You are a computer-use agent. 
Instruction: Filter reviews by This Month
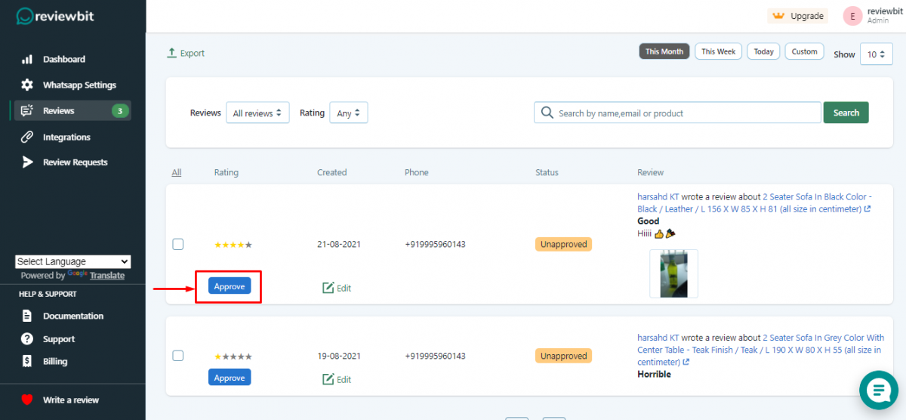pyautogui.click(x=664, y=51)
